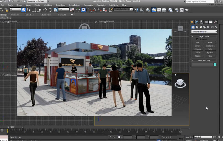
Task: Open the Standard Primitives dropdown
Action: click(204, 32)
